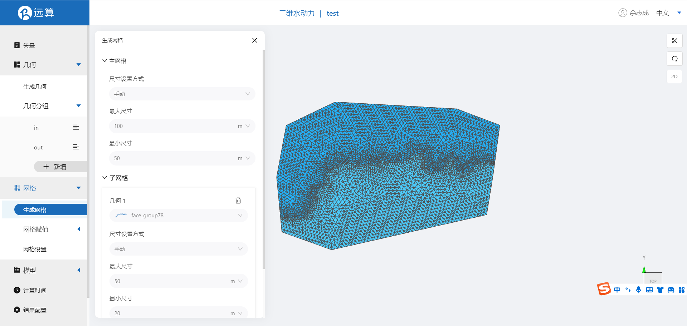Open main mesh 尺寸设置方式 dropdown
Viewport: 687px width, 326px height.
click(182, 94)
